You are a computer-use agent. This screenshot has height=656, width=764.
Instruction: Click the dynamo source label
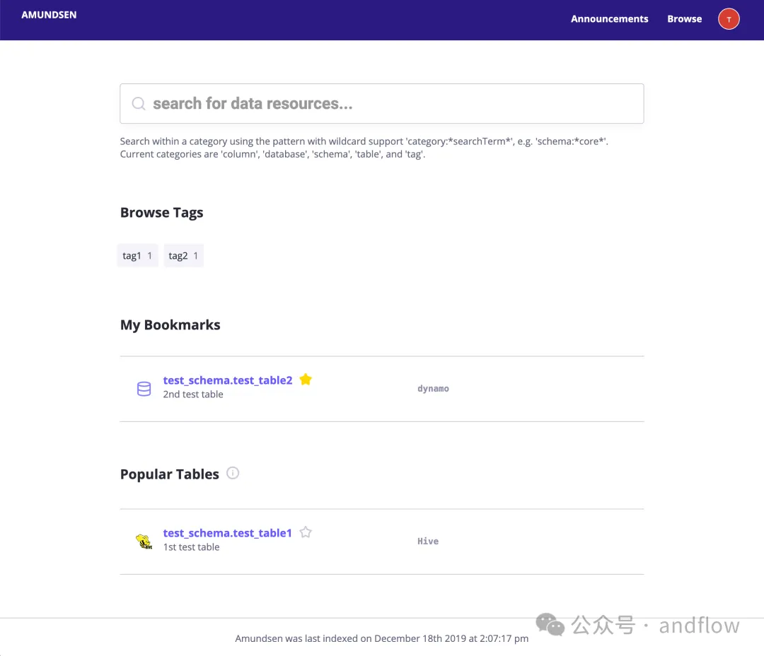point(433,389)
